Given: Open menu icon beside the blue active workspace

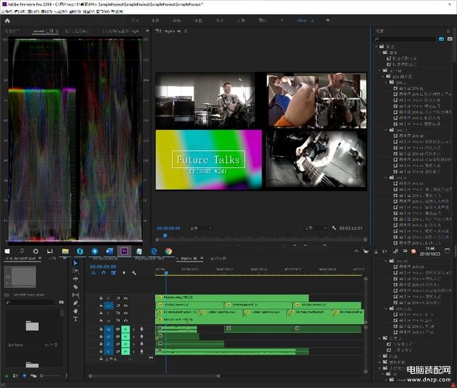Looking at the screenshot, I should 313,21.
